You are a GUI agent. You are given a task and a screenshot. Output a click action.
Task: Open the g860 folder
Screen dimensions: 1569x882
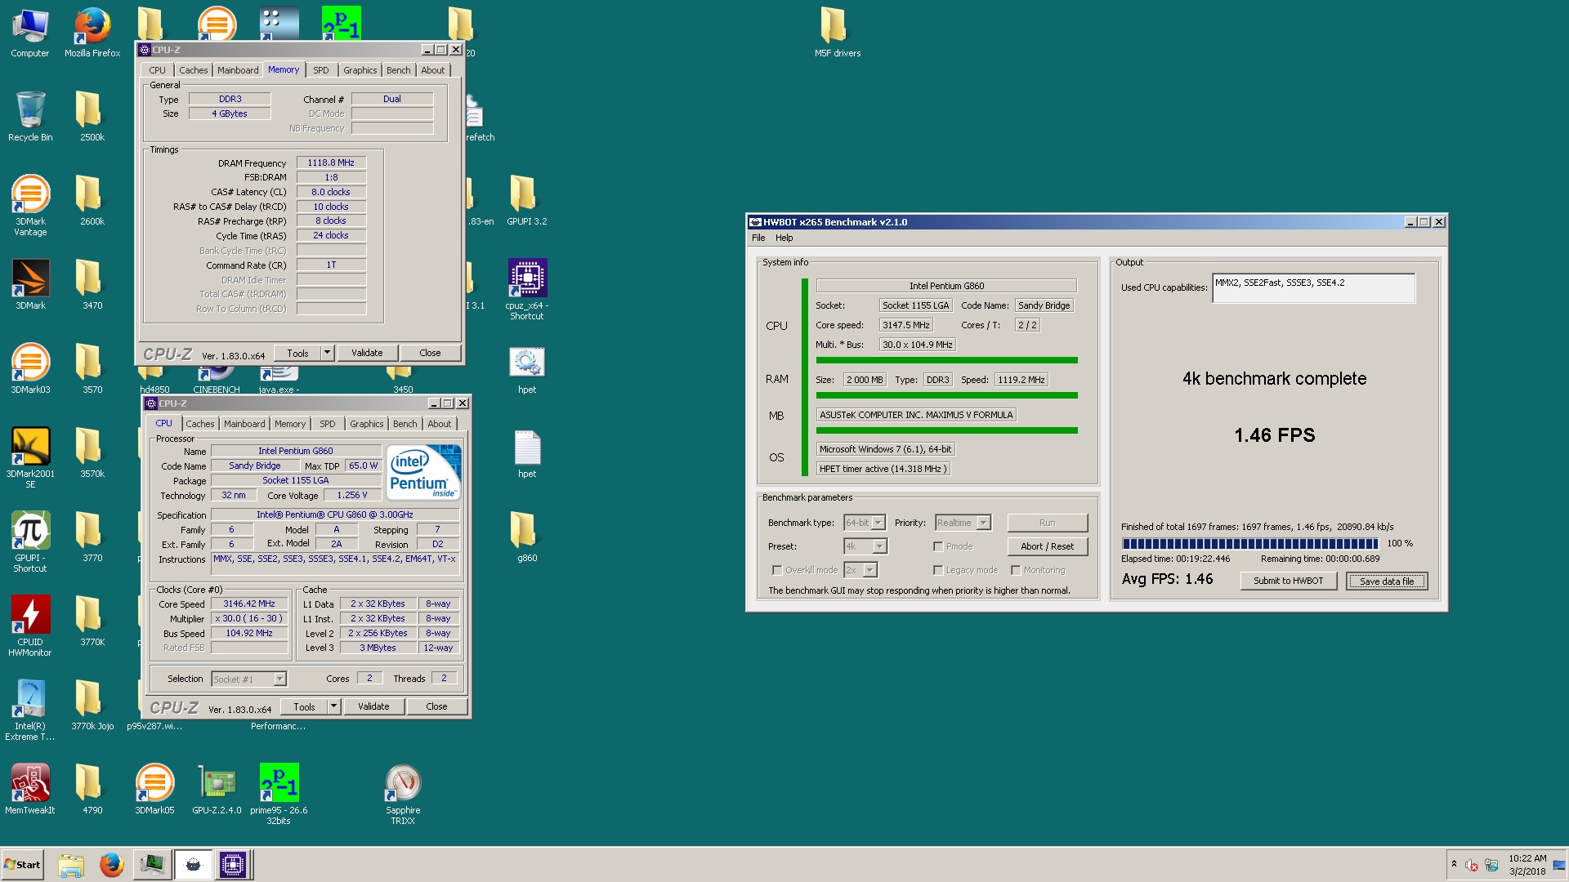pyautogui.click(x=527, y=537)
